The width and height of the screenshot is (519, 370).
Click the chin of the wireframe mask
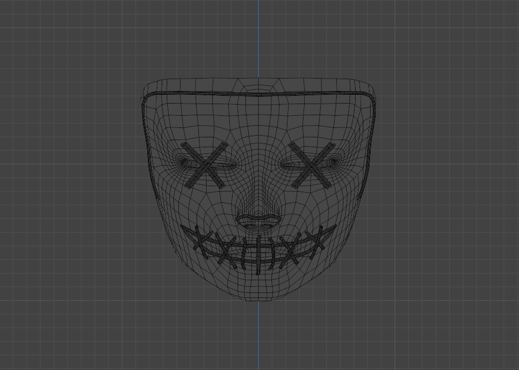(x=259, y=290)
